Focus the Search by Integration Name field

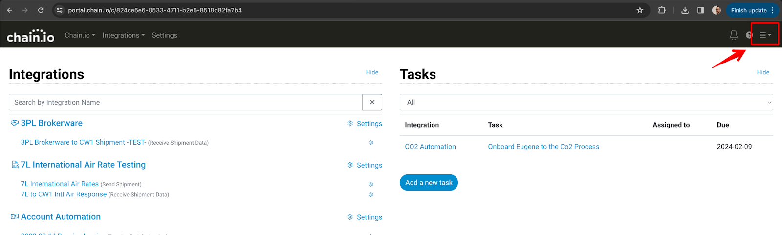click(186, 102)
